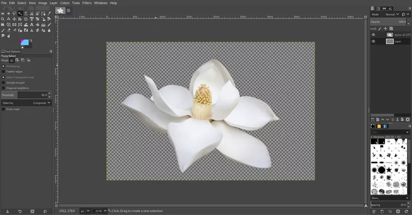Viewport: 412px width, 215px height.
Task: Reset colors to default black and white
Action: click(x=22, y=47)
